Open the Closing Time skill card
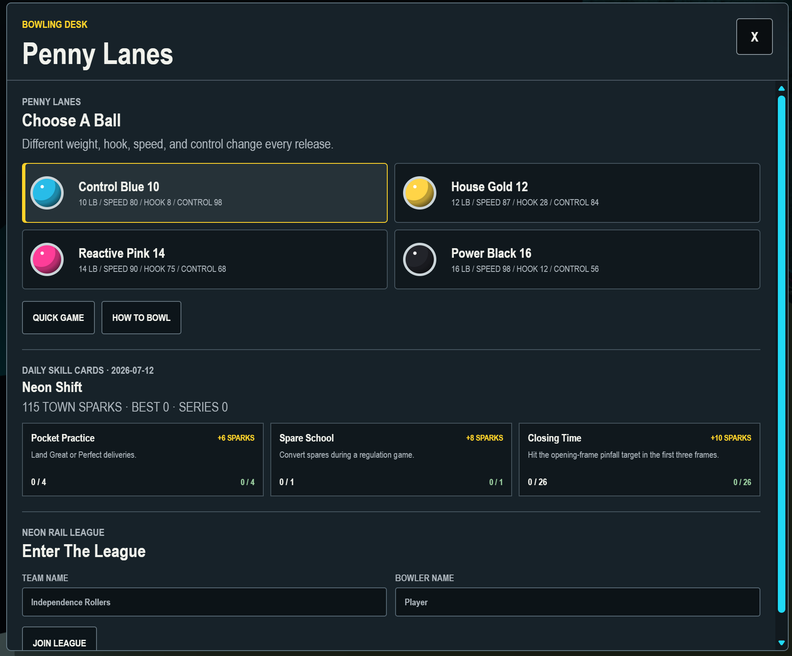792x656 pixels. pyautogui.click(x=639, y=459)
